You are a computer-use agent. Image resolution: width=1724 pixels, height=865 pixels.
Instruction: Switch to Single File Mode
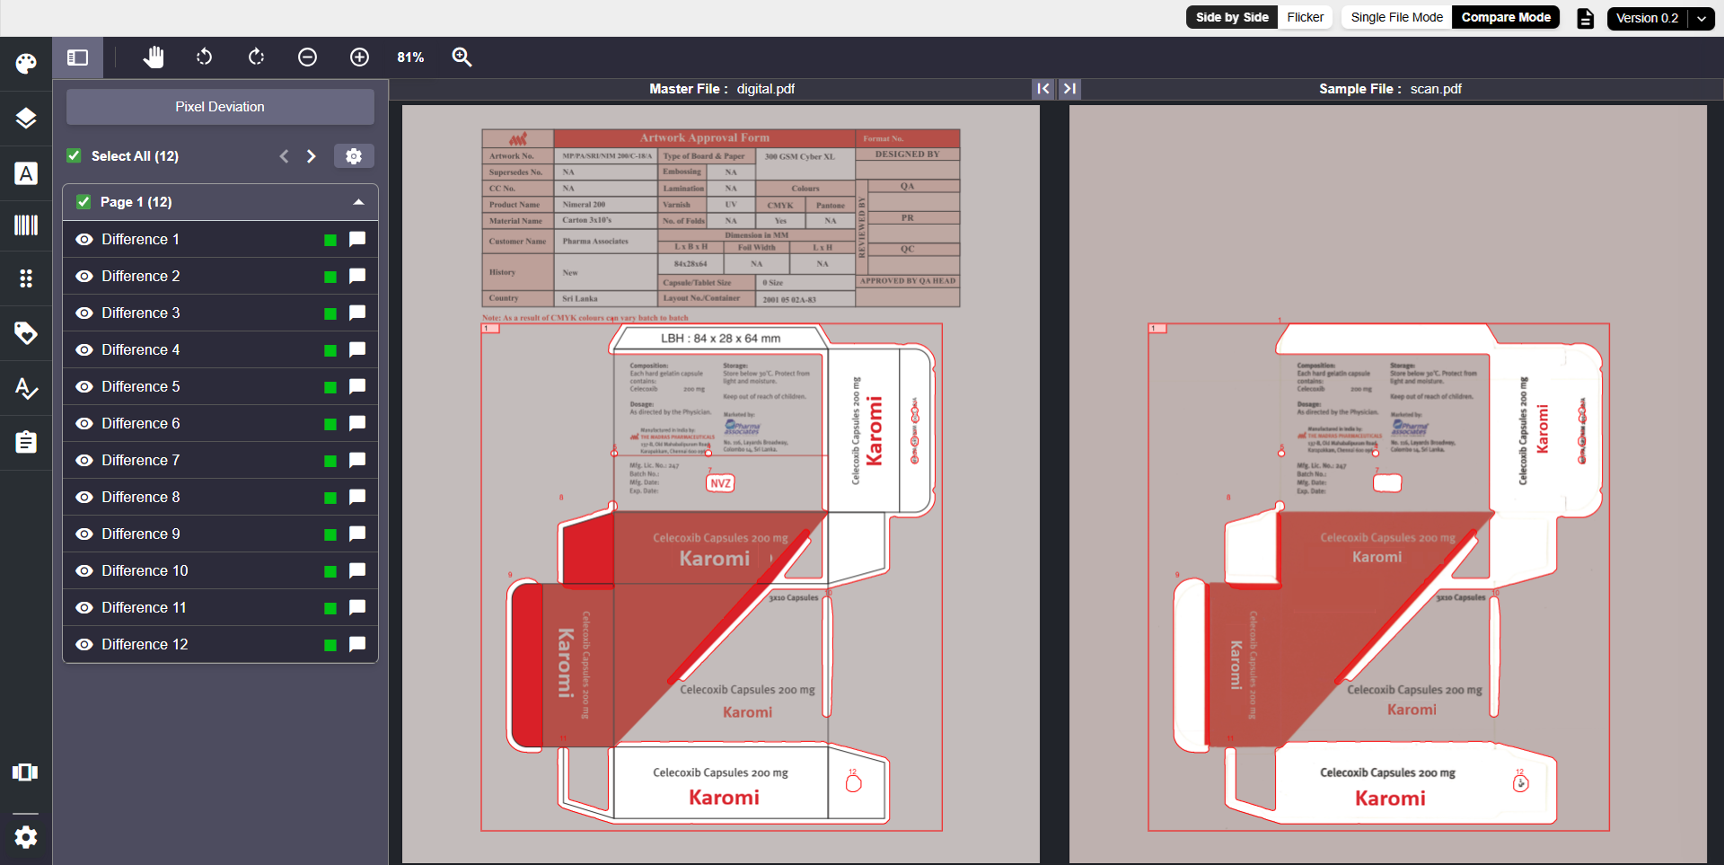tap(1396, 17)
